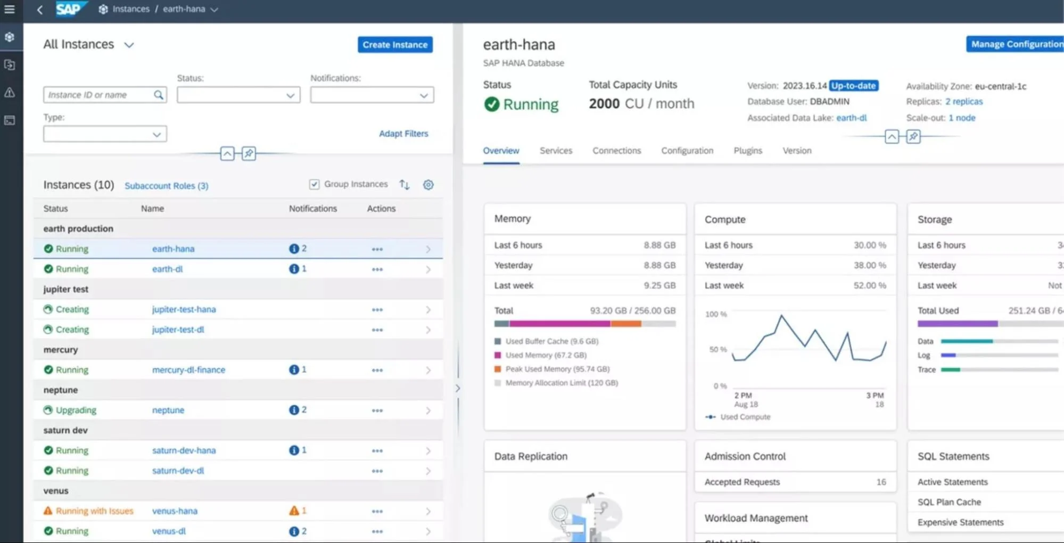Click warning notification icon for venus-hana

(x=294, y=511)
